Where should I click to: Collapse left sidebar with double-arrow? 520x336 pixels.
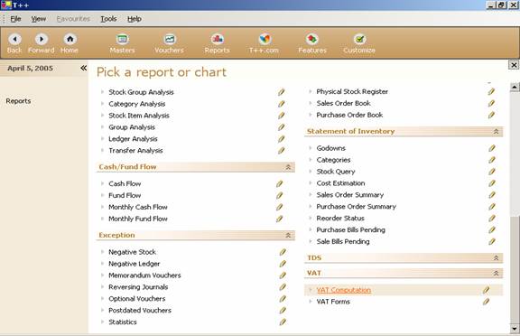84,68
